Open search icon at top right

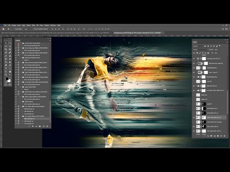(223, 29)
